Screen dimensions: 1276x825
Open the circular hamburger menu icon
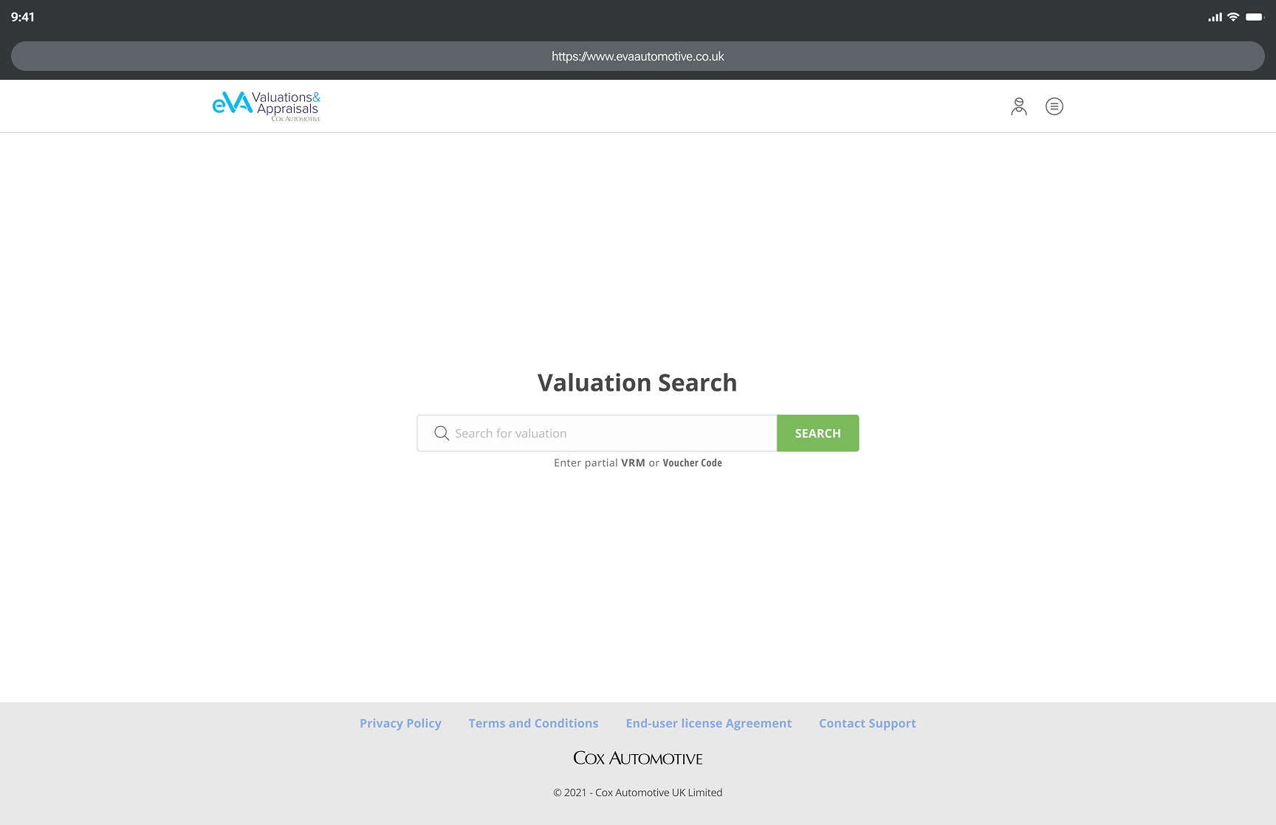coord(1054,106)
